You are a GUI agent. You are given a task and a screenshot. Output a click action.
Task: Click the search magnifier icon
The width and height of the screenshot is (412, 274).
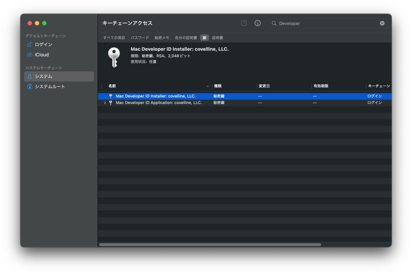coord(274,23)
